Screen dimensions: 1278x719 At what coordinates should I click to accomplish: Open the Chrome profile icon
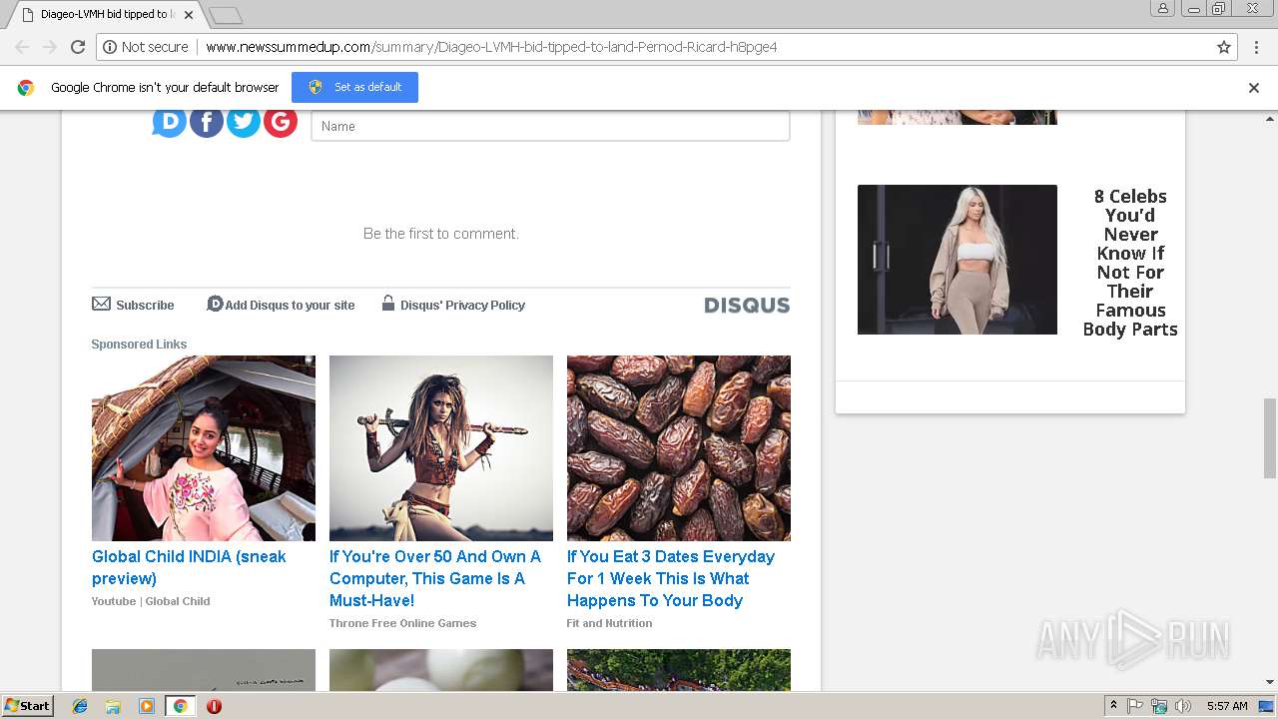tap(1163, 8)
